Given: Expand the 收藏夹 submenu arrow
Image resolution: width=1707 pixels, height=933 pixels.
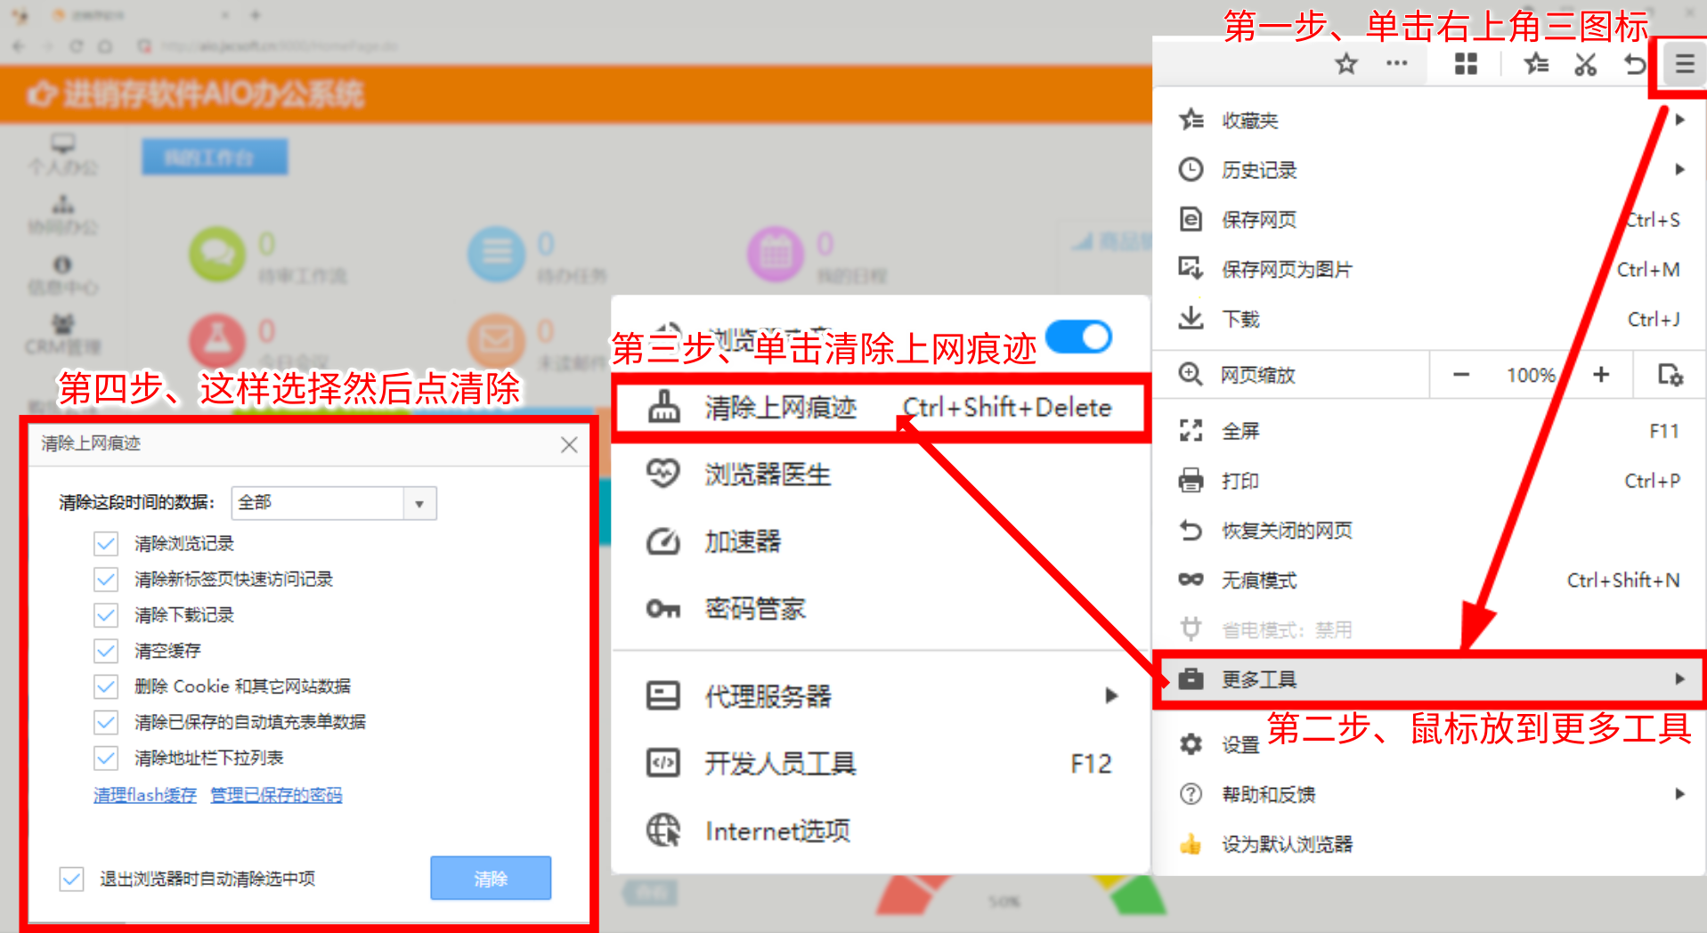Looking at the screenshot, I should (x=1679, y=119).
